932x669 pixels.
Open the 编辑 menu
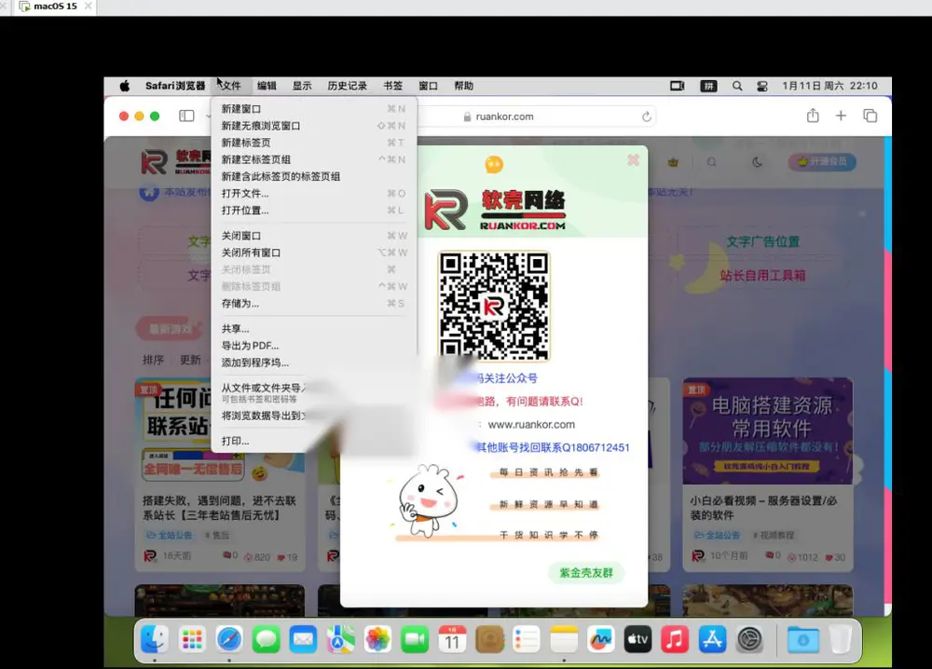267,86
